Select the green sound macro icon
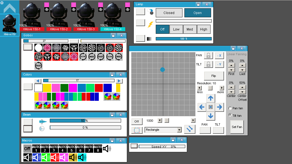 tap(46, 157)
